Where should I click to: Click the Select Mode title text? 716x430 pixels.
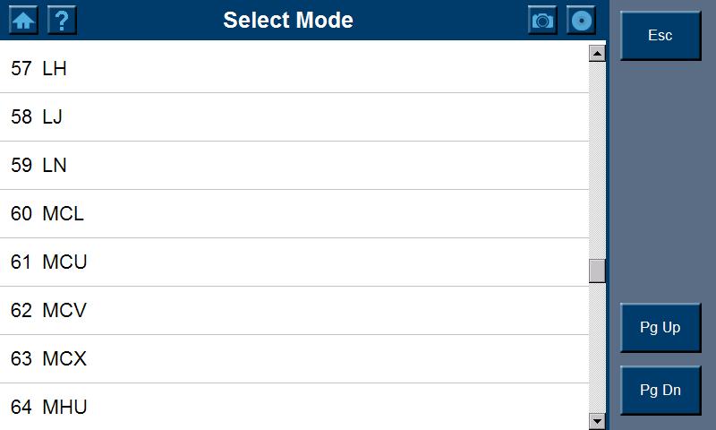(288, 20)
